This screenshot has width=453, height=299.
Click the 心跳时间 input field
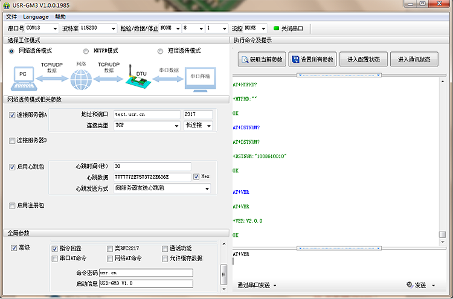pyautogui.click(x=152, y=166)
